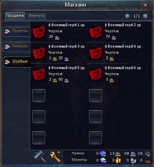Select the Военный герб 2 ур. blueprint icon
The height and width of the screenshot is (167, 154).
(96, 32)
